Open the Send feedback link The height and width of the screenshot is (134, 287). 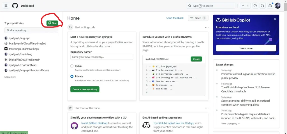point(175,18)
